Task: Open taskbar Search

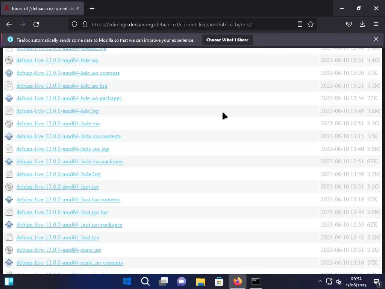Action: [x=146, y=281]
